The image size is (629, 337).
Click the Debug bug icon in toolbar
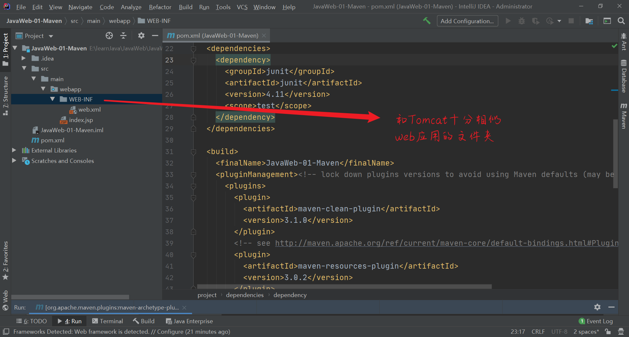coord(522,21)
